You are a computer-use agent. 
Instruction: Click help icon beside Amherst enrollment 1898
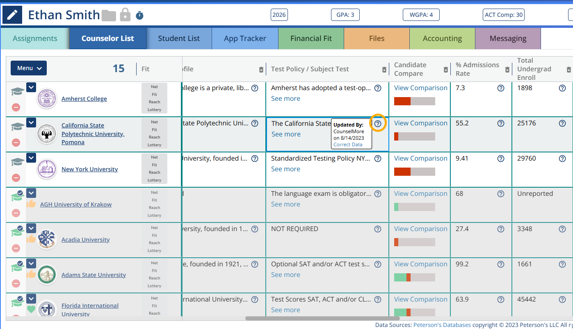[x=562, y=88]
